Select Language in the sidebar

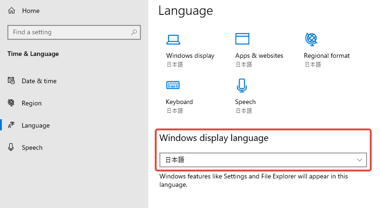click(36, 126)
